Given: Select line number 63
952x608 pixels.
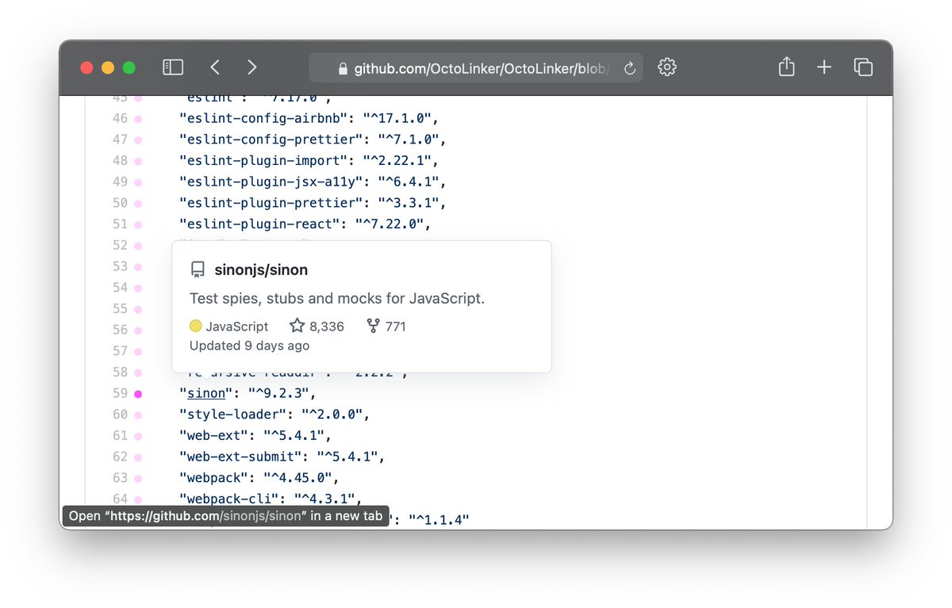Looking at the screenshot, I should point(120,477).
